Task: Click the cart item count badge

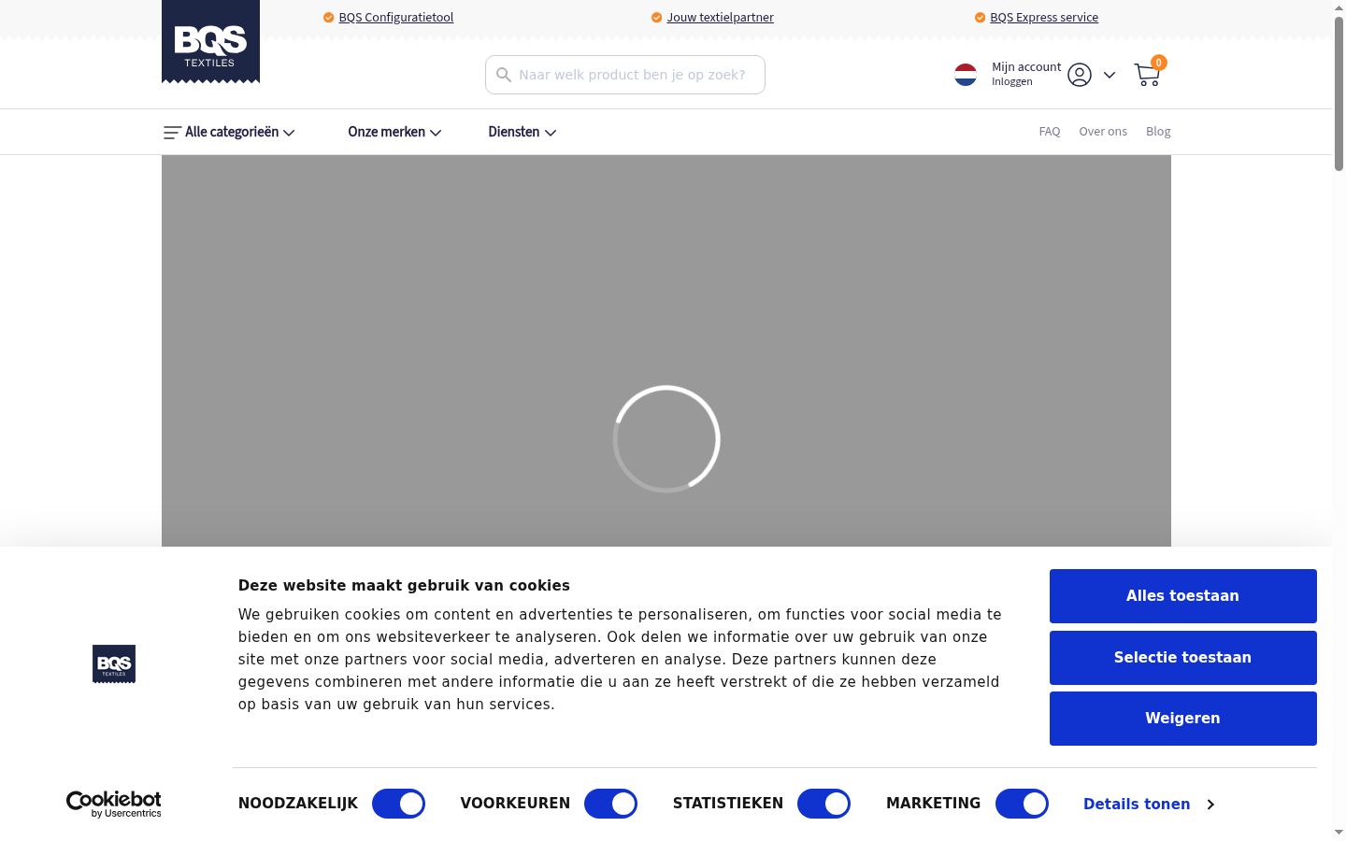Action: 1158,63
